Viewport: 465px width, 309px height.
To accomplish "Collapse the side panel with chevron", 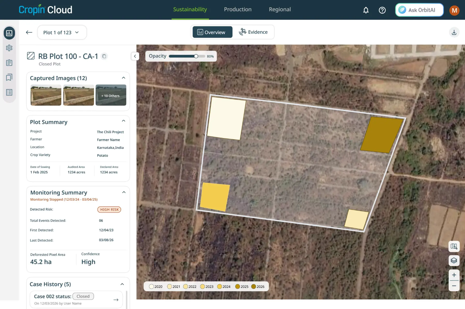I will pyautogui.click(x=135, y=56).
